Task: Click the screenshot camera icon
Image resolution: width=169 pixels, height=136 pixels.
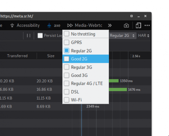Action: (126, 26)
